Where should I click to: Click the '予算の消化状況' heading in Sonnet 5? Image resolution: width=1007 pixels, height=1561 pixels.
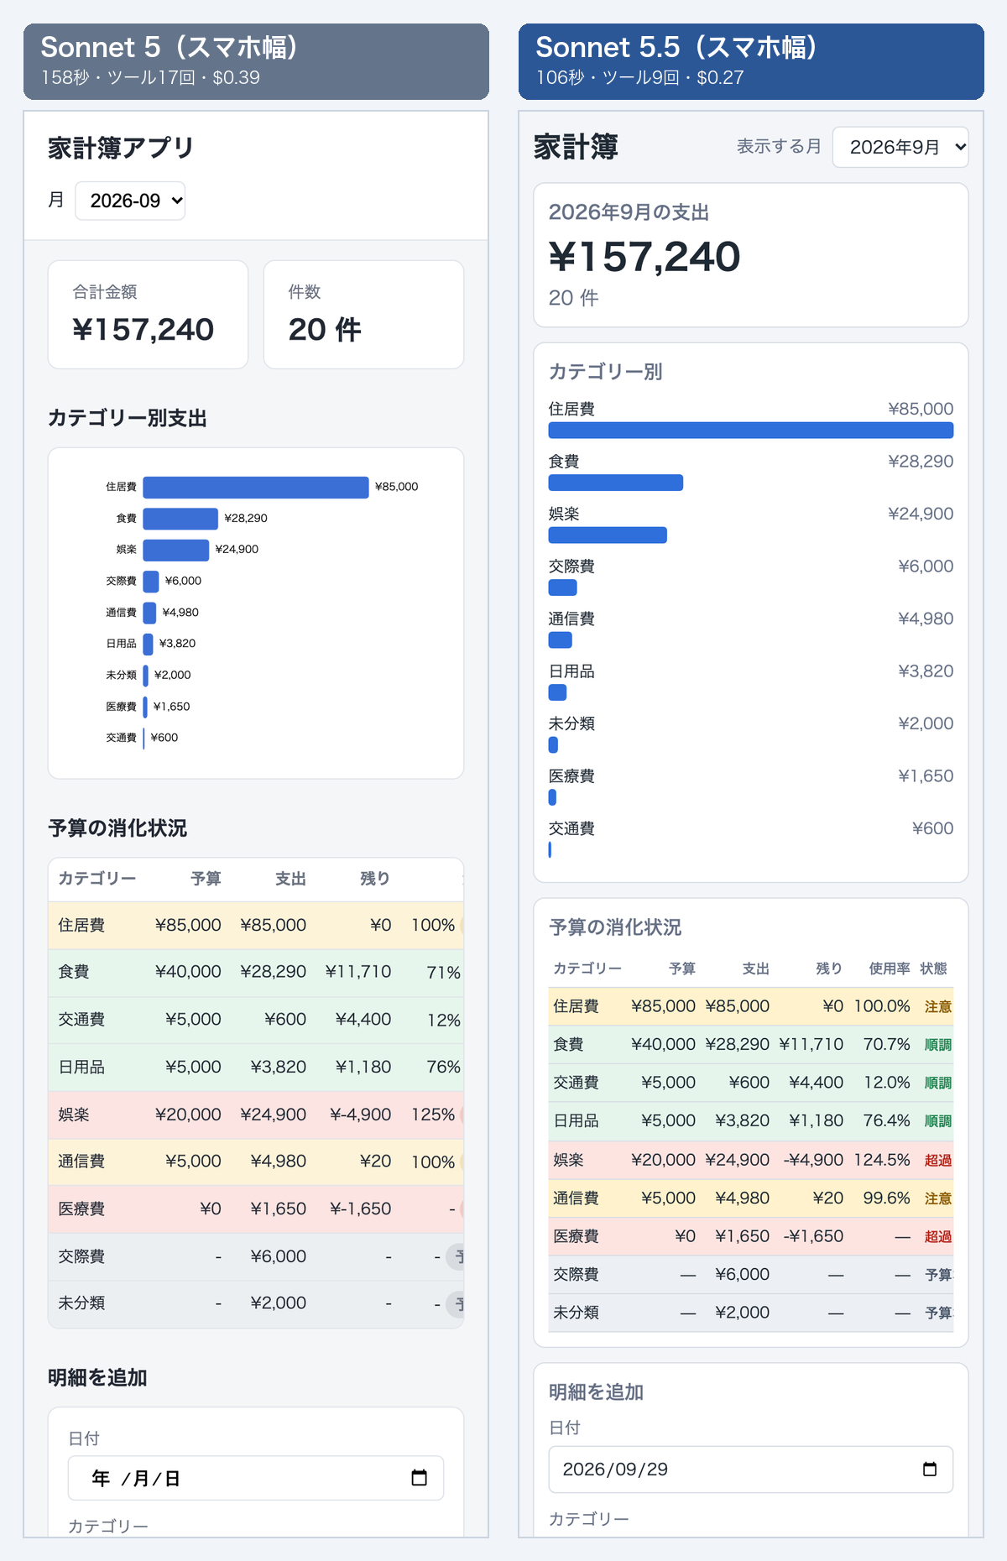117,828
